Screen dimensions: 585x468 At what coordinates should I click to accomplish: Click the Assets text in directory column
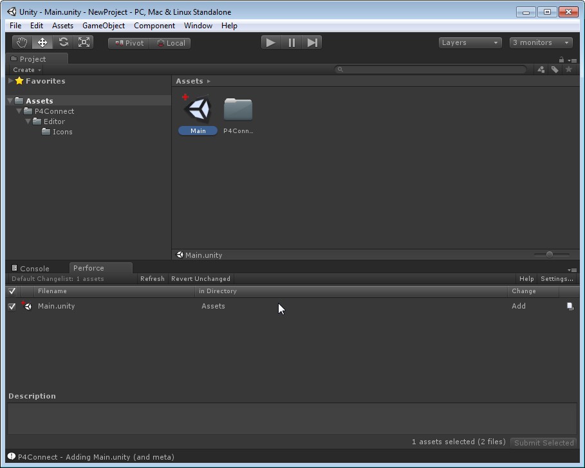click(213, 306)
